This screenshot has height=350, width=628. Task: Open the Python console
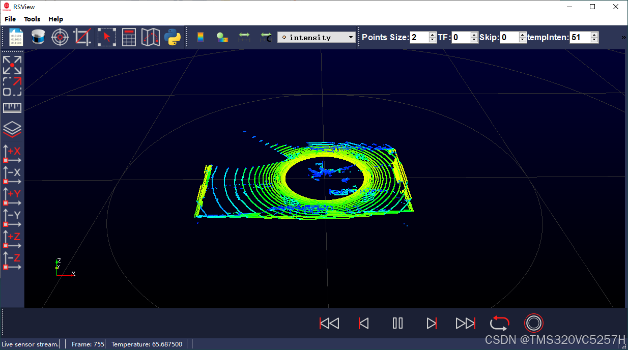[173, 37]
